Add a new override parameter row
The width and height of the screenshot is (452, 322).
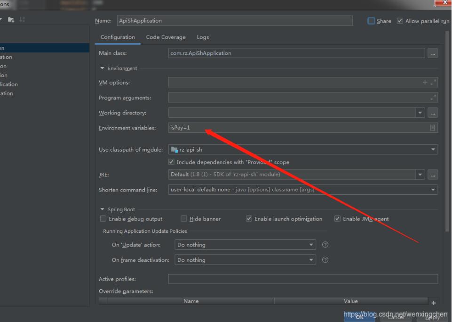coord(434,303)
